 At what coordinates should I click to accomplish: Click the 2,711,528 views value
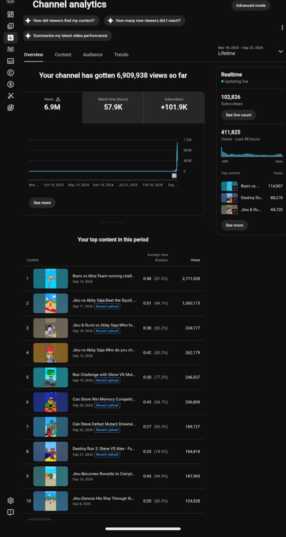pyautogui.click(x=191, y=279)
